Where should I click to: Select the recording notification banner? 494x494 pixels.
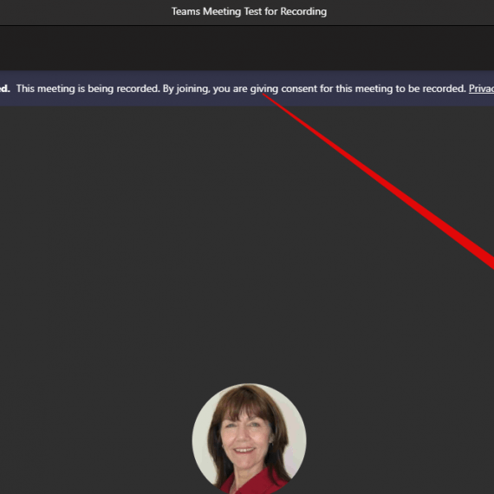pos(247,88)
